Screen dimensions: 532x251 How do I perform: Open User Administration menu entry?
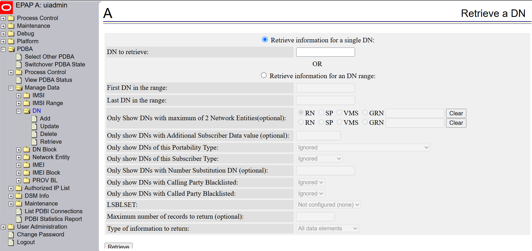(x=42, y=227)
